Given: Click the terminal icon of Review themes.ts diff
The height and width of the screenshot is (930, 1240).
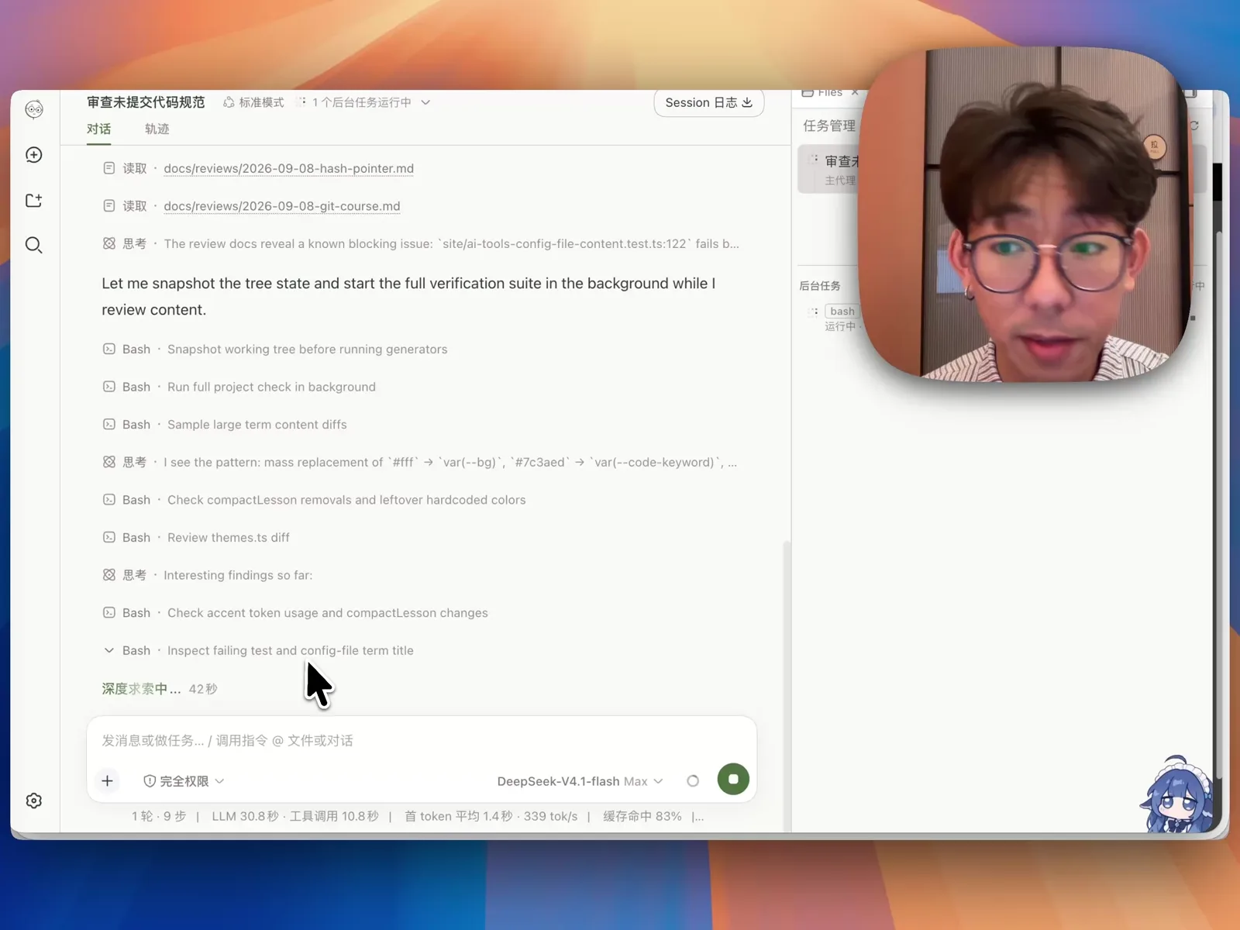Looking at the screenshot, I should tap(109, 537).
